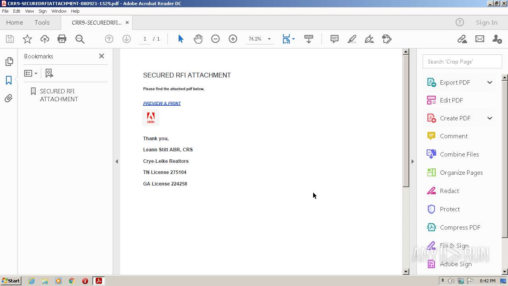Expand Create PDF options chevron

point(490,118)
